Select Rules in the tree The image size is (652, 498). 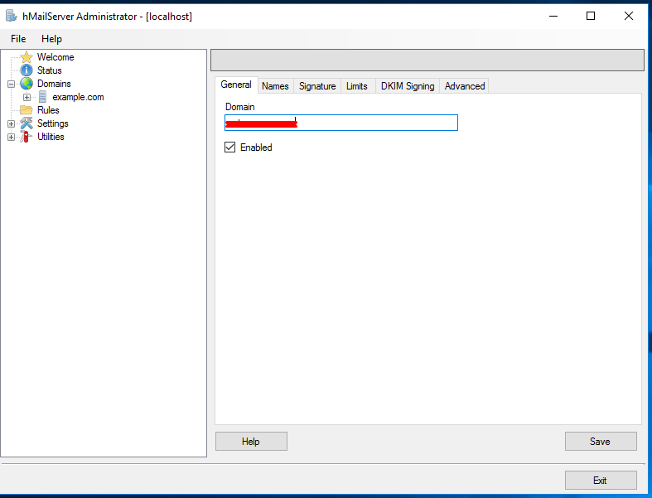coord(48,110)
